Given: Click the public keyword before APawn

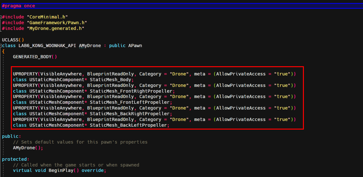Looking at the screenshot, I should 117,46.
